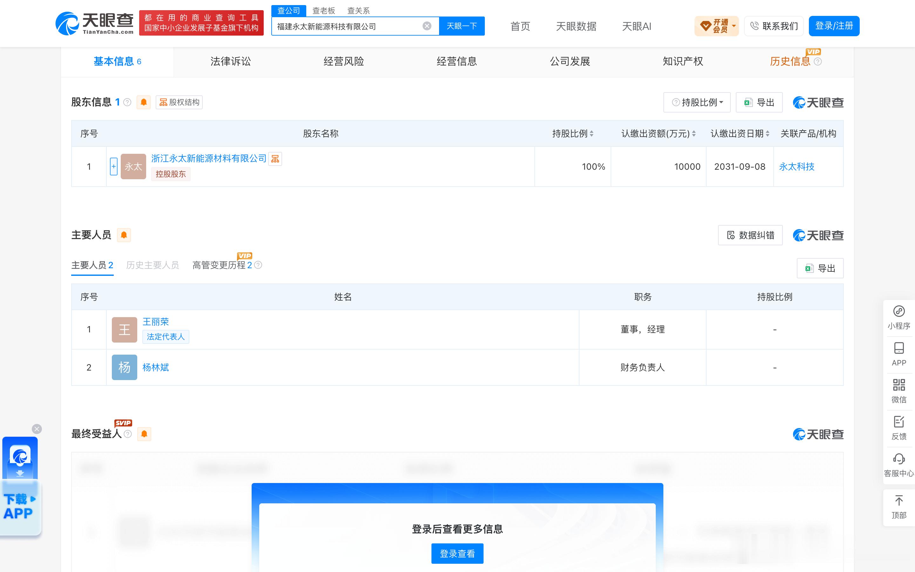Open the 法律诉讼 tab
This screenshot has width=915, height=572.
coord(231,61)
